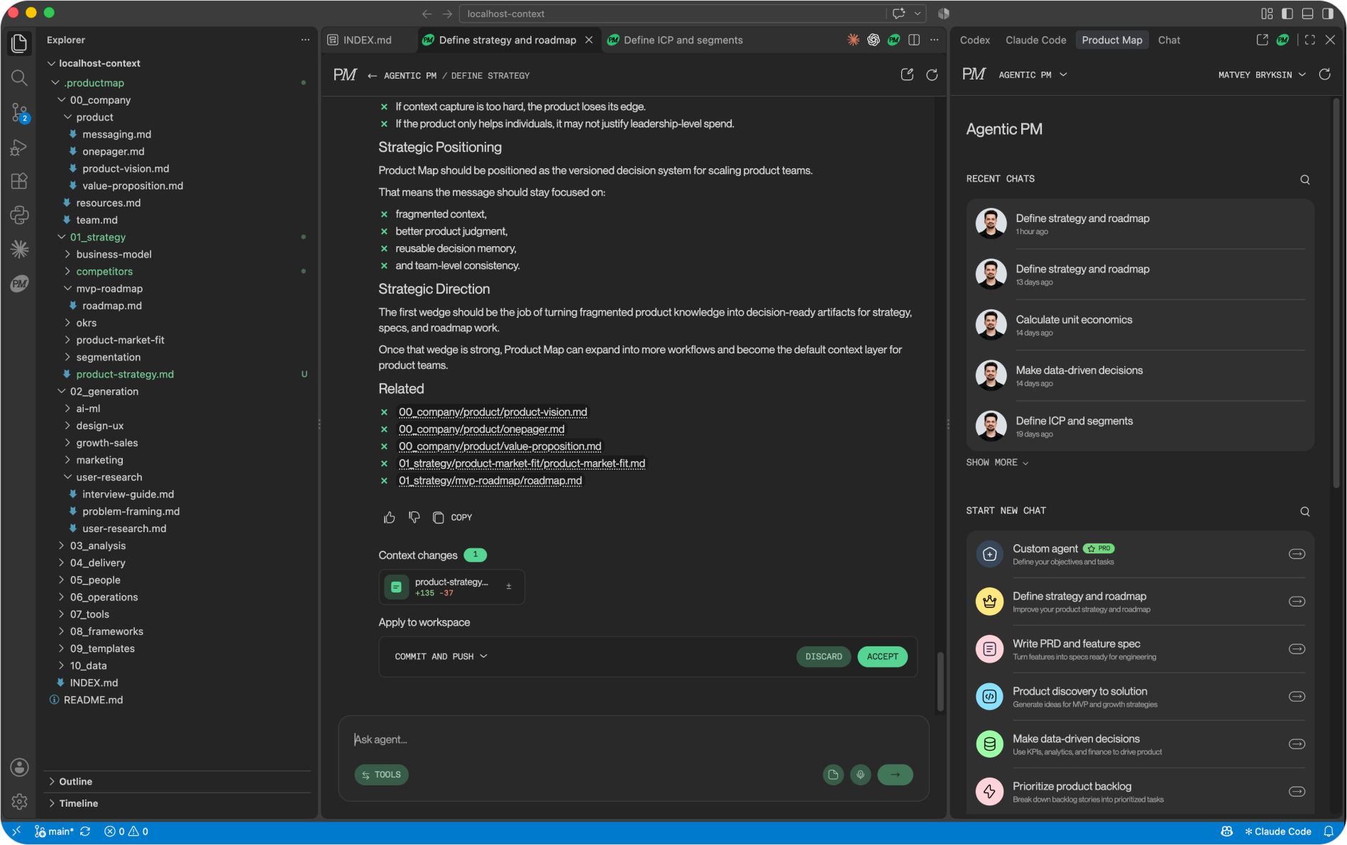1347x845 pixels.
Task: Refresh the Define Strategy chat
Action: (932, 74)
